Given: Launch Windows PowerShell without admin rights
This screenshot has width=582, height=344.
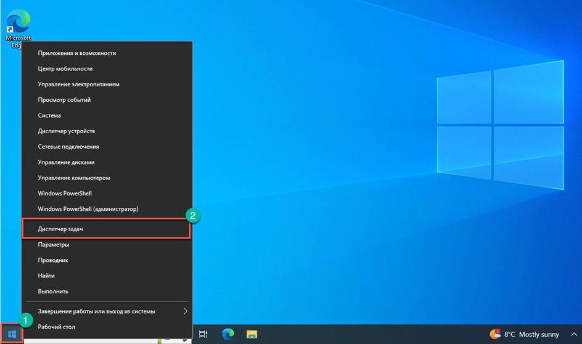Looking at the screenshot, I should click(x=107, y=194).
